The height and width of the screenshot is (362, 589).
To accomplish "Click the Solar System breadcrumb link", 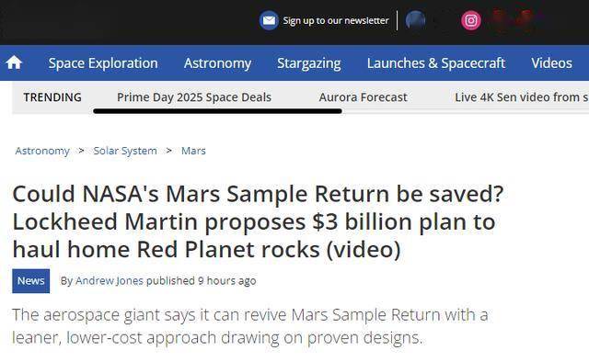I will [125, 151].
